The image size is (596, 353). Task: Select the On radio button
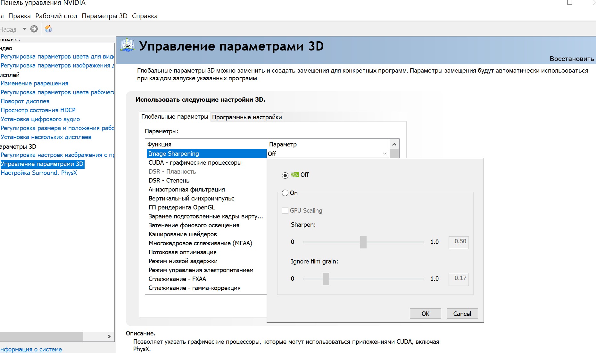pyautogui.click(x=285, y=193)
